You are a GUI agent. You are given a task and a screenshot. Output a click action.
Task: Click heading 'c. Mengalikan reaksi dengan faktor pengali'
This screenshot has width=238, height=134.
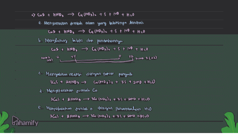click(85, 74)
